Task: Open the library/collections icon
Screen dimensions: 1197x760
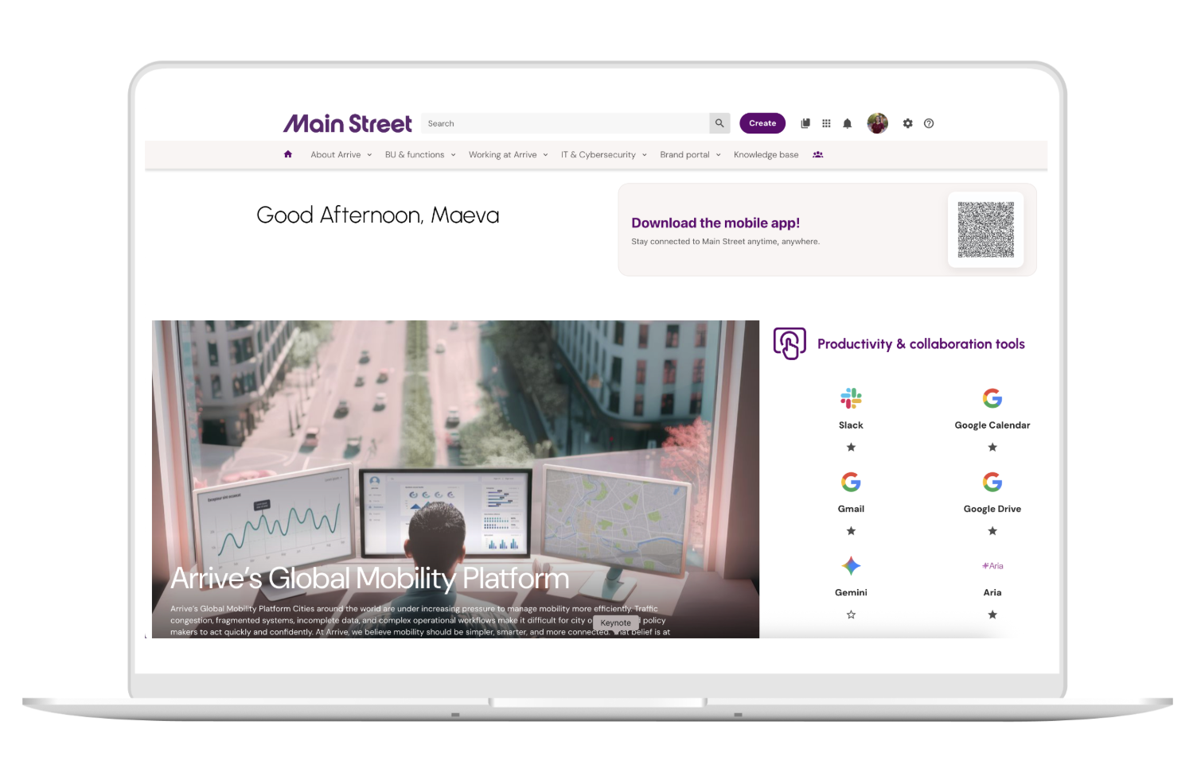Action: tap(805, 123)
